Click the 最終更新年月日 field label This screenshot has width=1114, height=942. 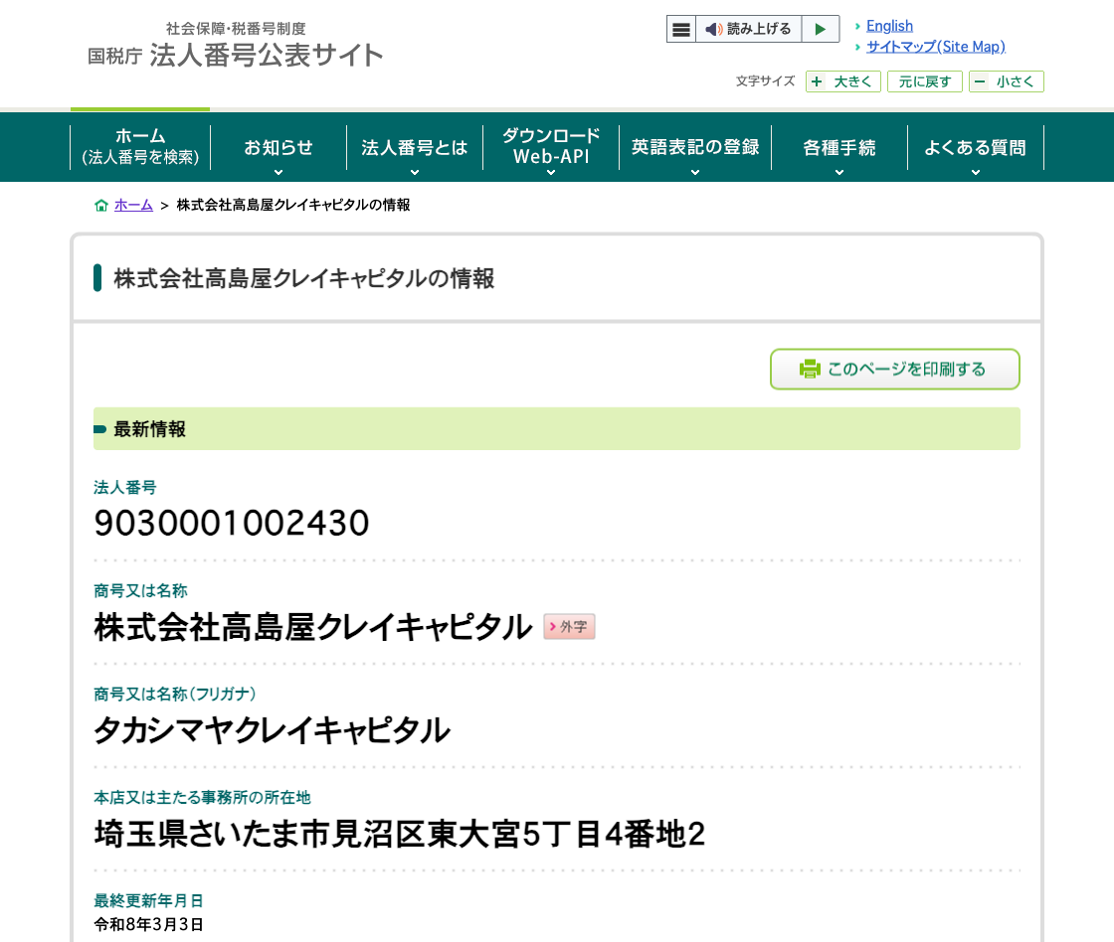pos(148,901)
